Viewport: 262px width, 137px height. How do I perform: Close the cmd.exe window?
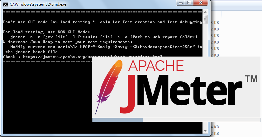click(x=201, y=3)
